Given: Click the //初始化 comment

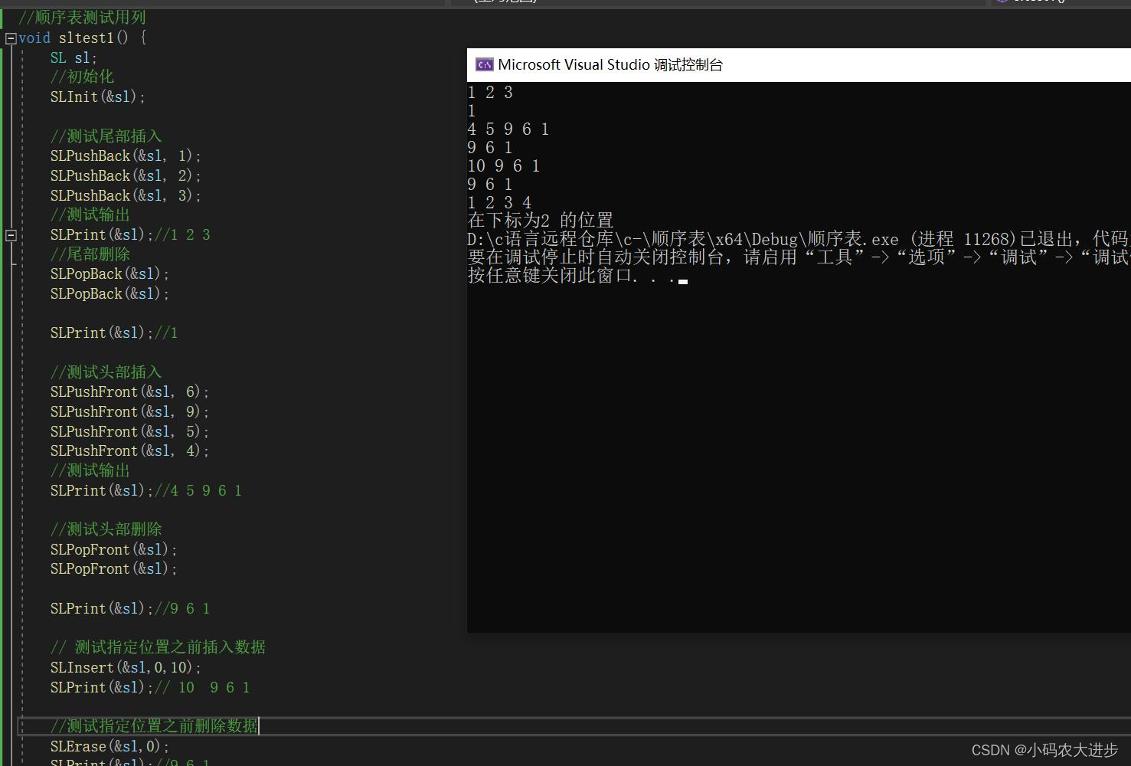Looking at the screenshot, I should [82, 77].
